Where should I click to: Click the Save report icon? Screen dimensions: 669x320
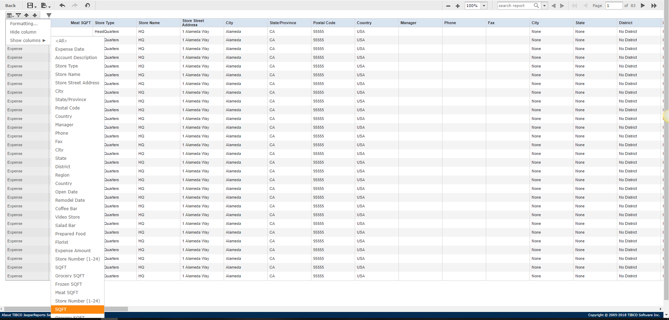(30, 5)
